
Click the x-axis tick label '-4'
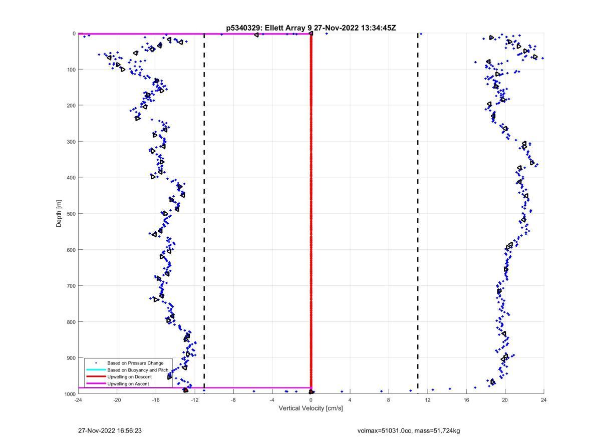point(272,400)
